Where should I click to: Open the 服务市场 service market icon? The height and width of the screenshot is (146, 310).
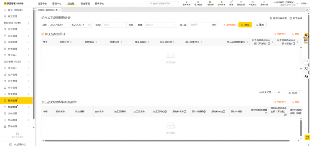click(x=186, y=2)
